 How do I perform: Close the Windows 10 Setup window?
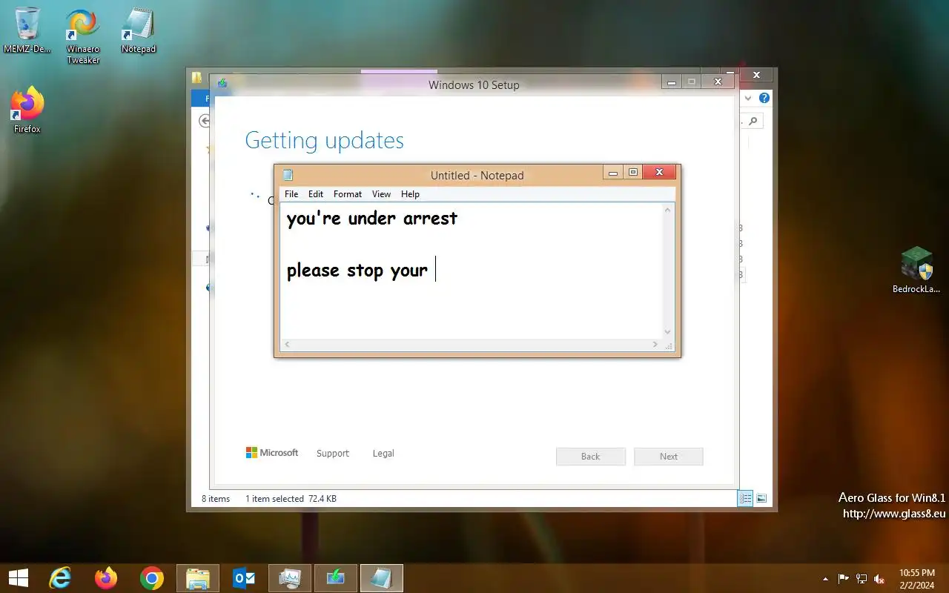tap(718, 82)
